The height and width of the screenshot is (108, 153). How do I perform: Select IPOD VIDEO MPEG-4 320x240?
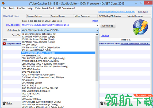click(58, 91)
